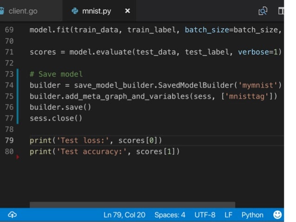Click the SavedModelBuilder class name
Viewport: 296px width, 222px height.
point(196,85)
